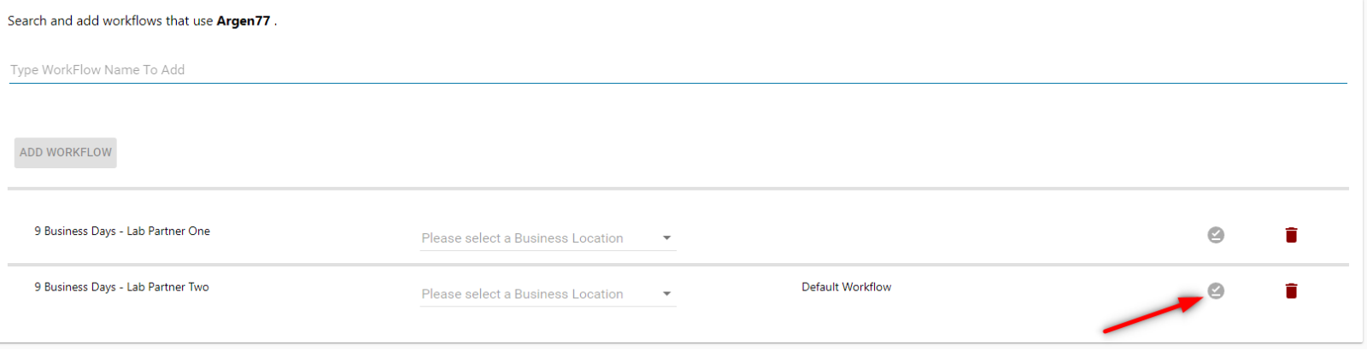Click Please select a Business Location text, first row
This screenshot has height=357, width=1367.
522,238
